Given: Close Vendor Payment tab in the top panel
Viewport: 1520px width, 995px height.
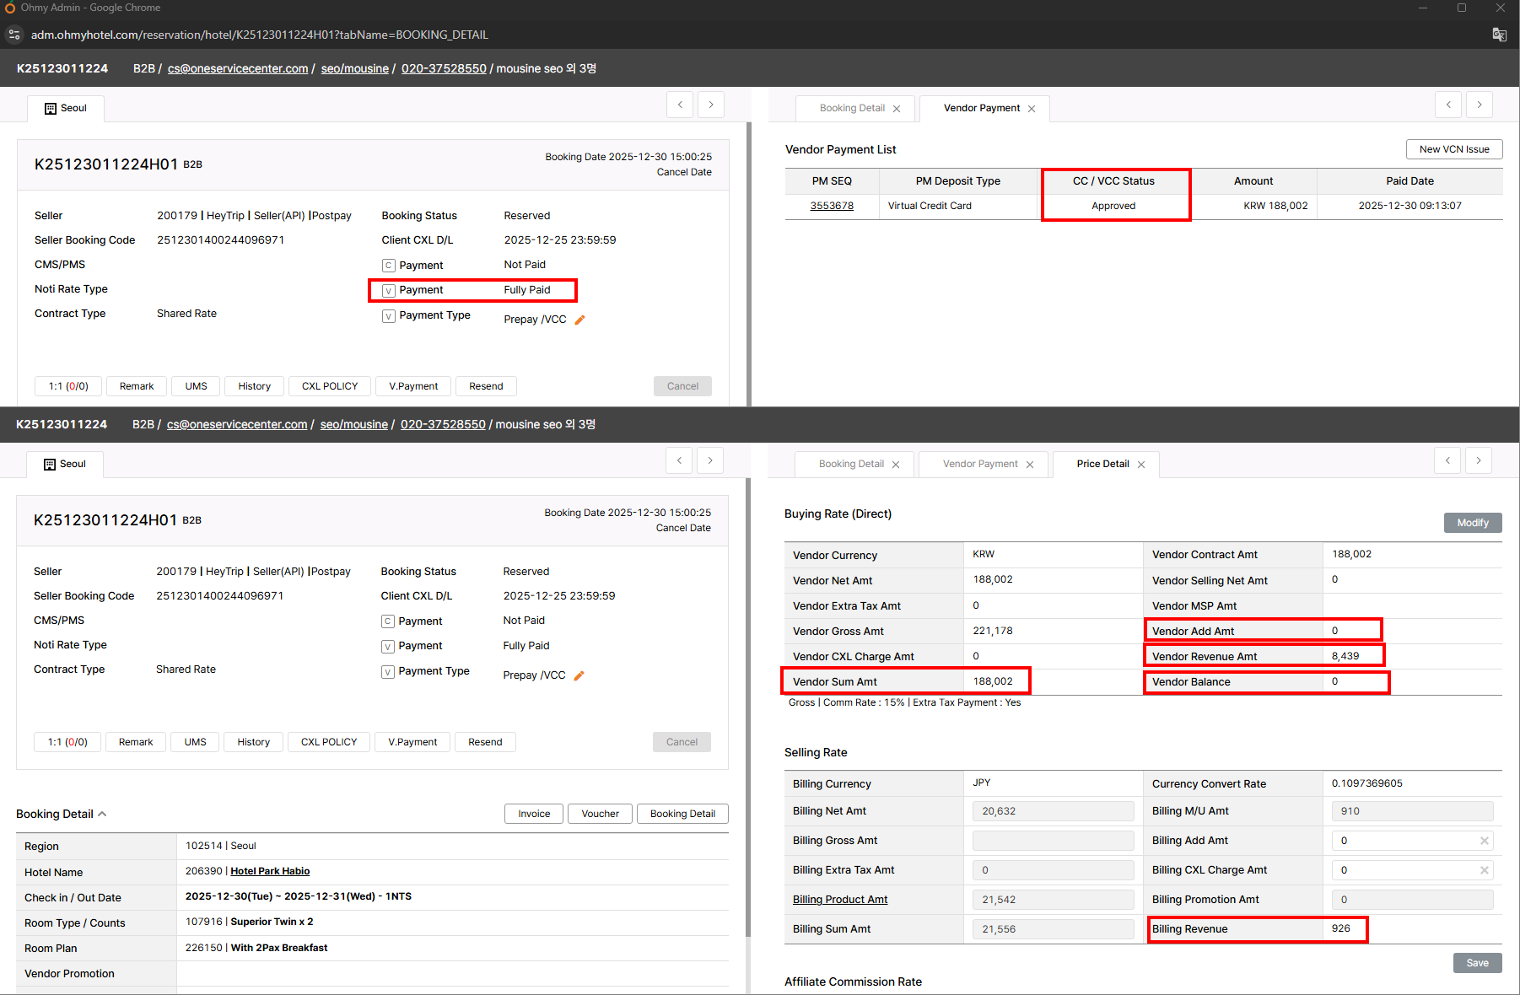Looking at the screenshot, I should 1032,109.
